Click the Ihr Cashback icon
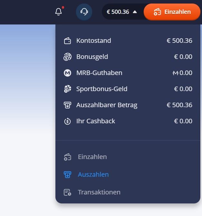Viewport: 202px width, 216px height. (x=67, y=121)
